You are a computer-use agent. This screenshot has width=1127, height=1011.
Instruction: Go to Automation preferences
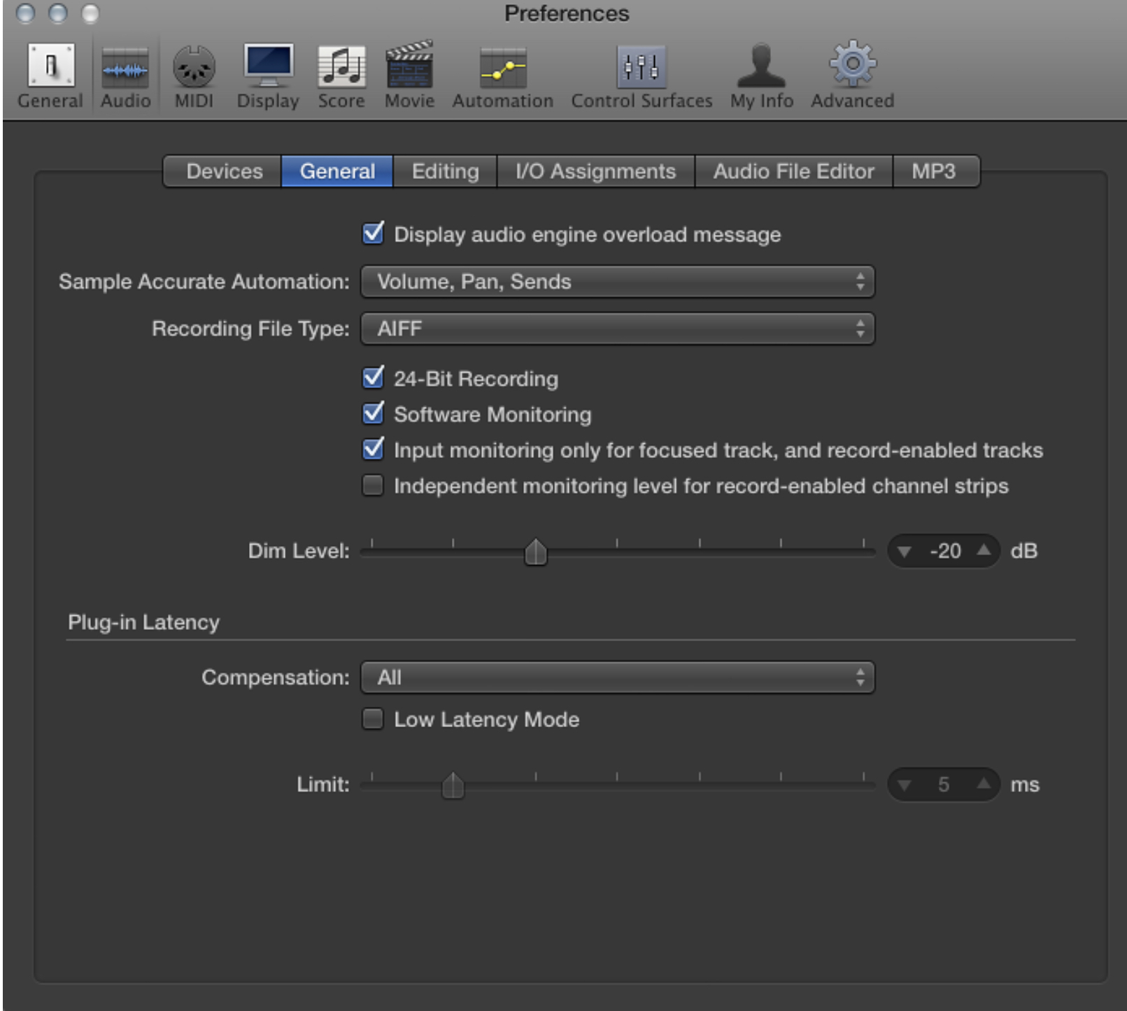(502, 76)
